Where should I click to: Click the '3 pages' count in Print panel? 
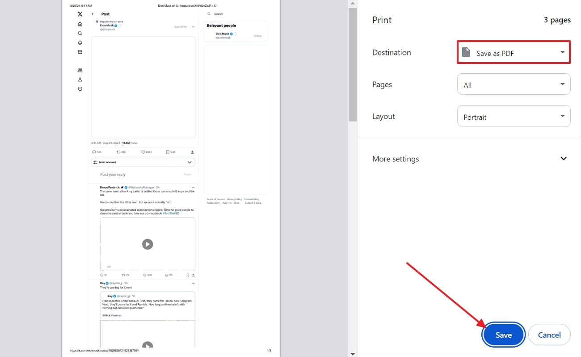click(x=557, y=20)
